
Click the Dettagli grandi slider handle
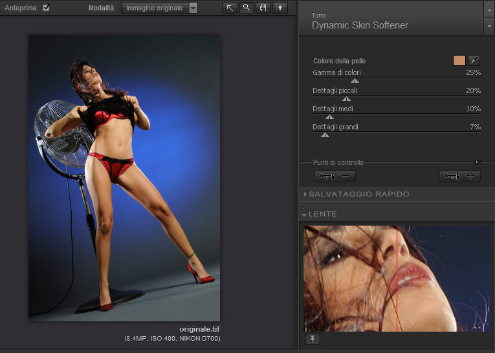(x=325, y=135)
